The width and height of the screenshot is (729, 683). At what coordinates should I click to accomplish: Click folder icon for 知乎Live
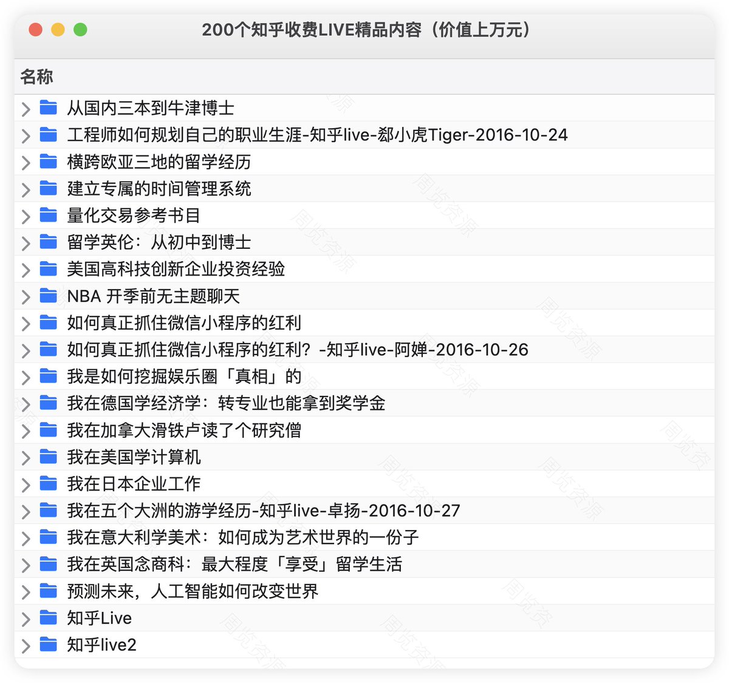coord(49,617)
